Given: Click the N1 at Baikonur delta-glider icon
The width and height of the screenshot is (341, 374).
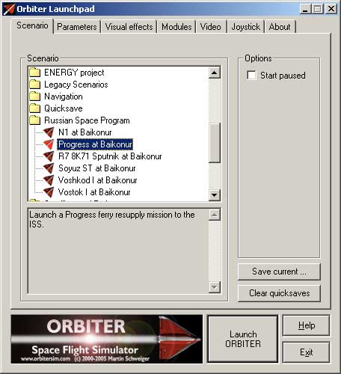Looking at the screenshot, I should tap(49, 132).
